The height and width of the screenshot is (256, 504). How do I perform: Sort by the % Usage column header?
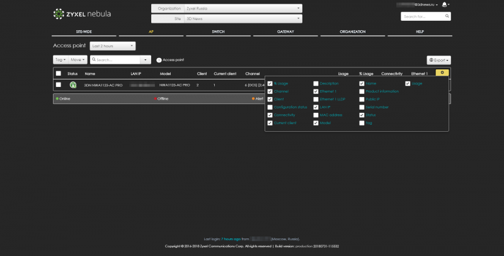pyautogui.click(x=366, y=74)
